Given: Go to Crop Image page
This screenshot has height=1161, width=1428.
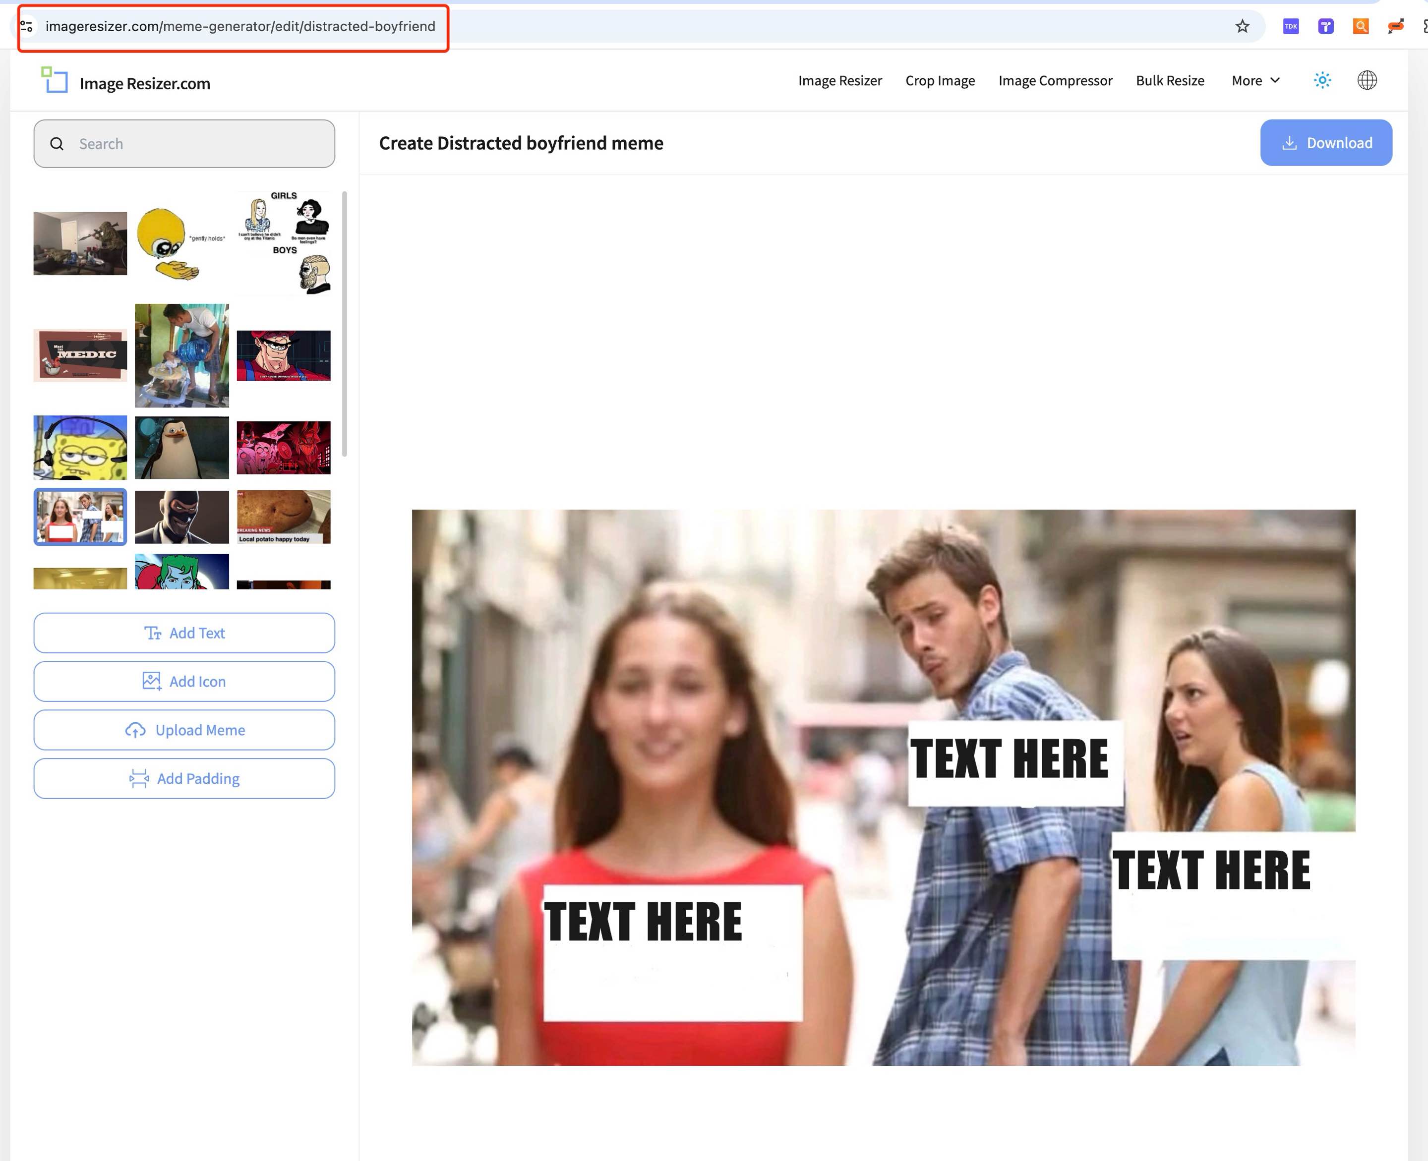Looking at the screenshot, I should click(x=940, y=80).
